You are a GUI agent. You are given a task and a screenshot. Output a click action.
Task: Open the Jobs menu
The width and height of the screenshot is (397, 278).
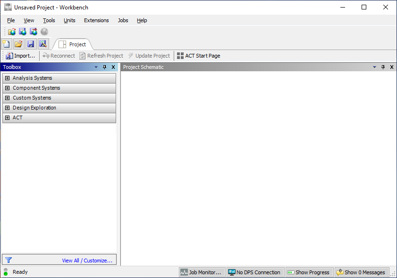(x=123, y=20)
